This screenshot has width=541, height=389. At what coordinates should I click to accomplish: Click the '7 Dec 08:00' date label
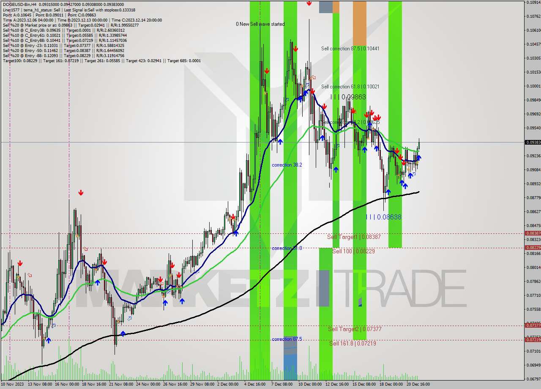tap(282, 384)
